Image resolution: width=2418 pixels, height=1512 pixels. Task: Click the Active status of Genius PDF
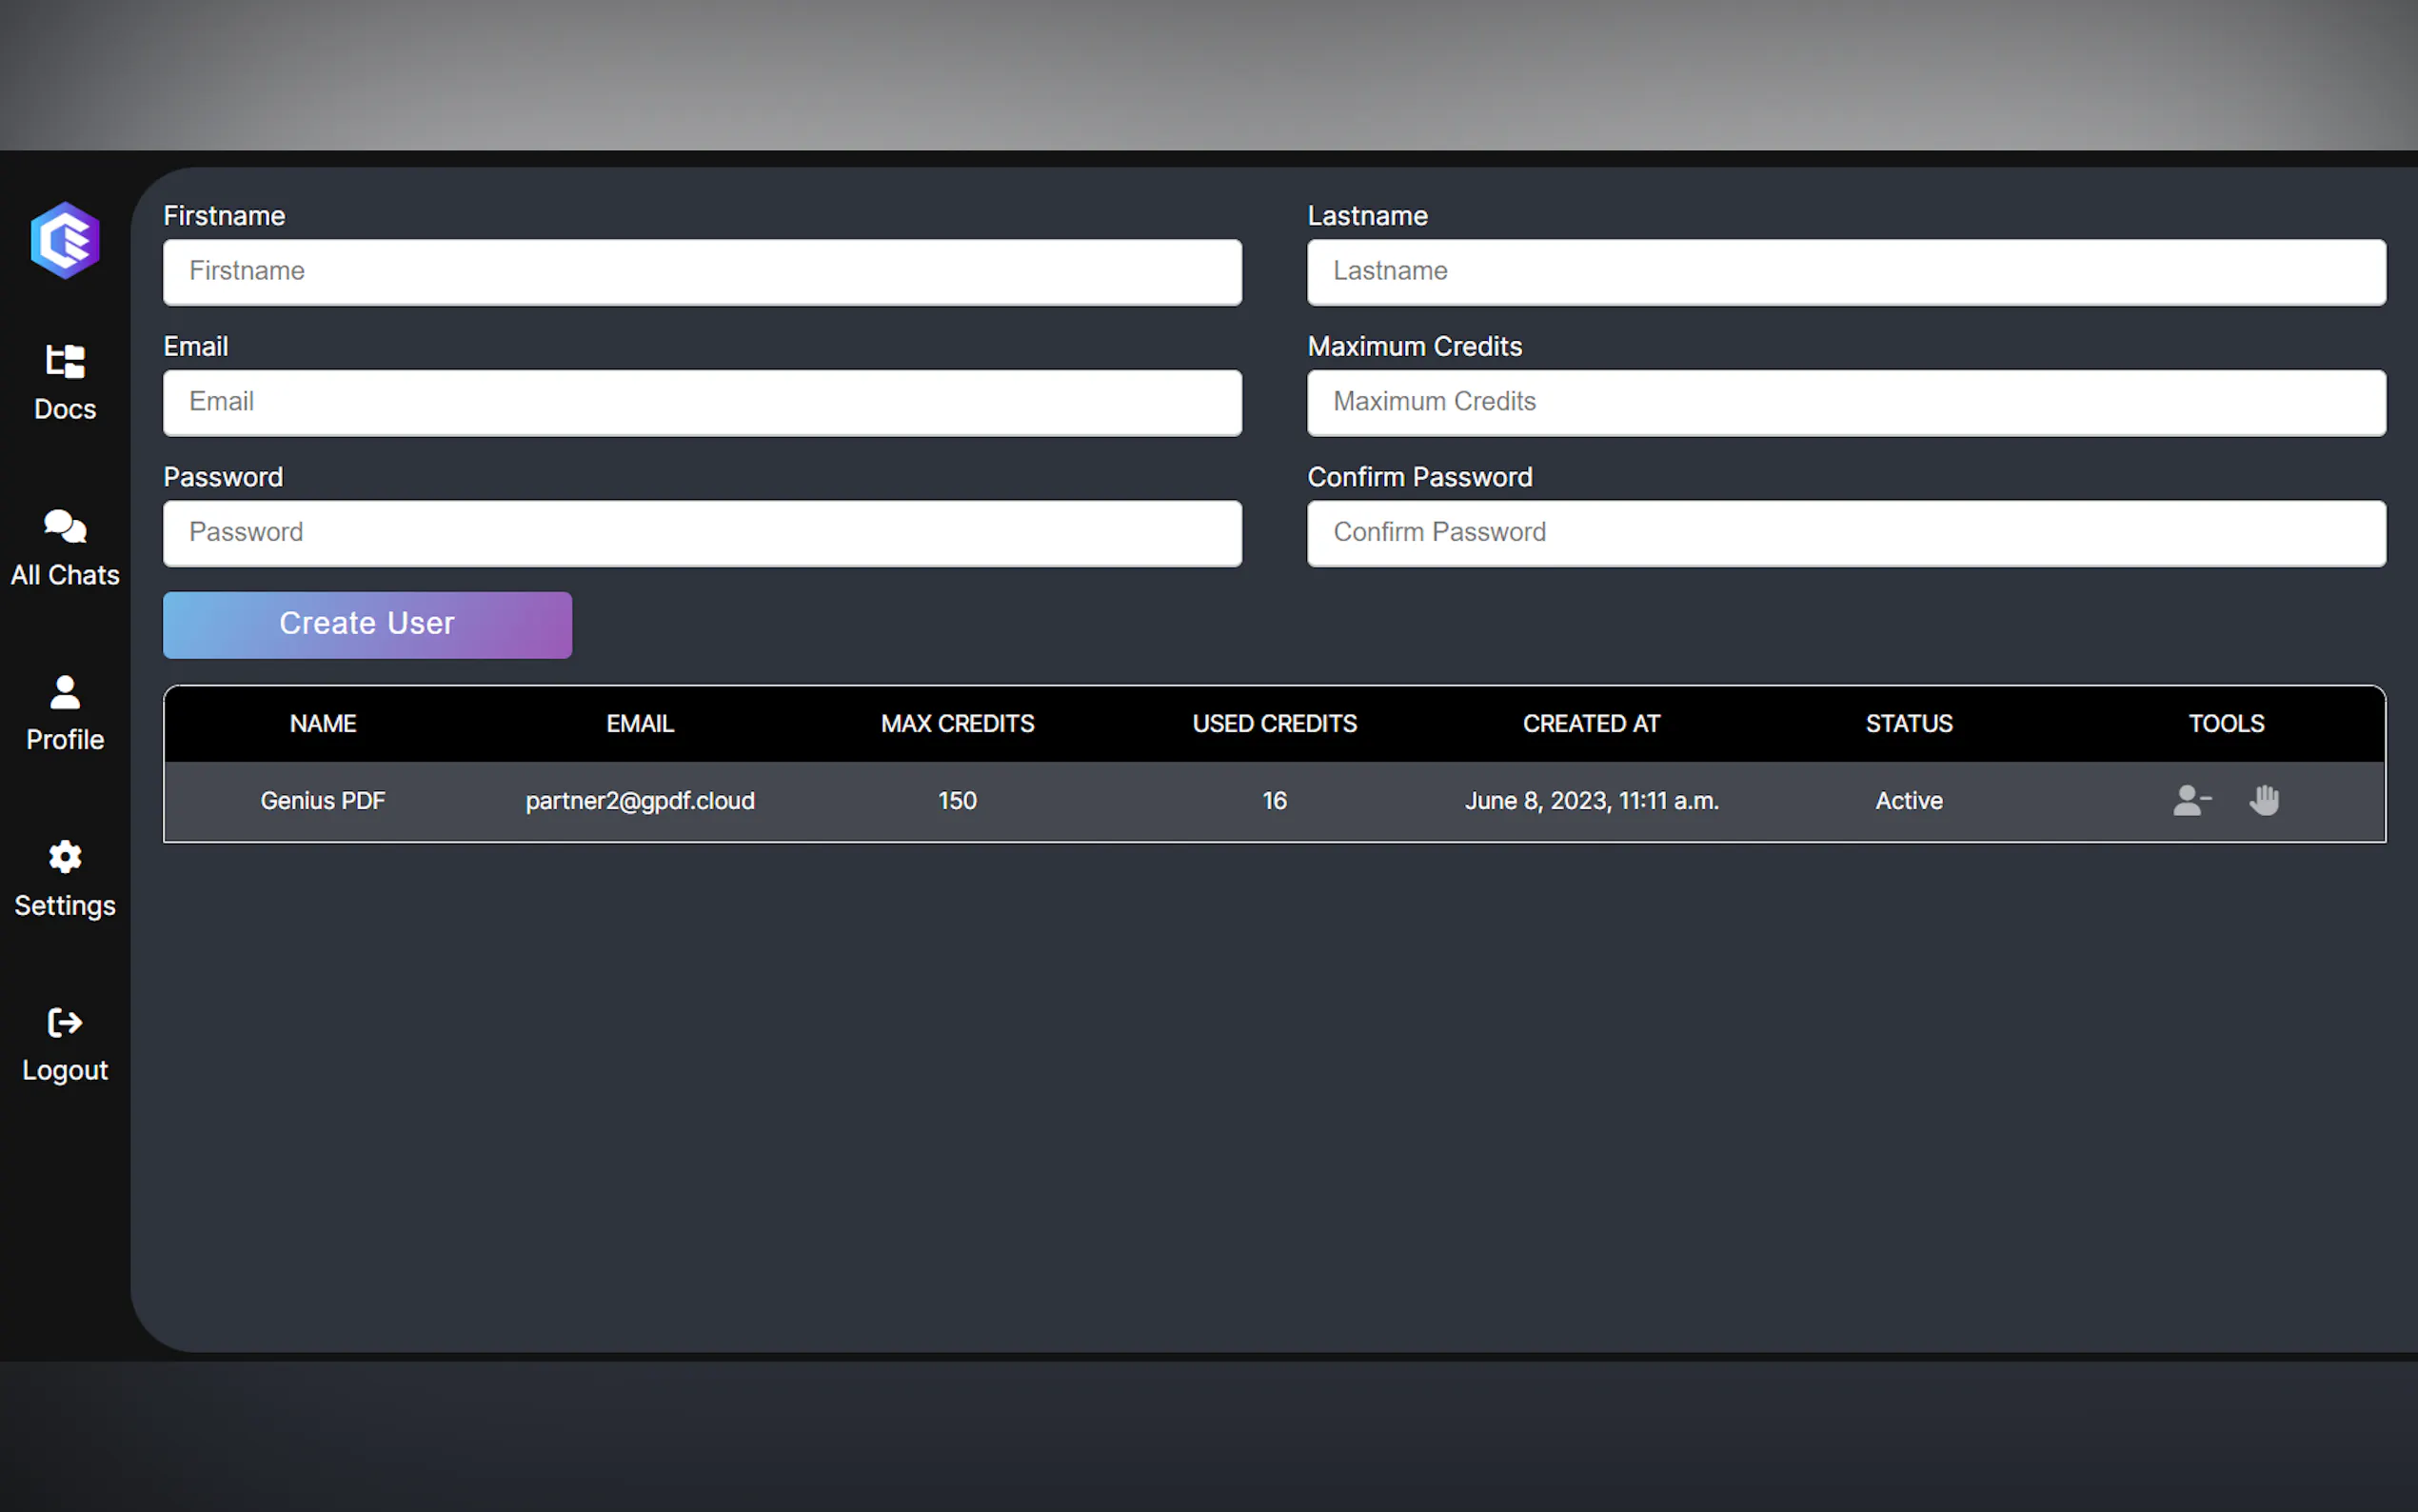[x=1908, y=801]
